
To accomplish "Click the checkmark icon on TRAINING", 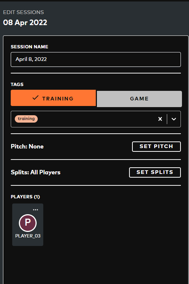I will pyautogui.click(x=36, y=98).
